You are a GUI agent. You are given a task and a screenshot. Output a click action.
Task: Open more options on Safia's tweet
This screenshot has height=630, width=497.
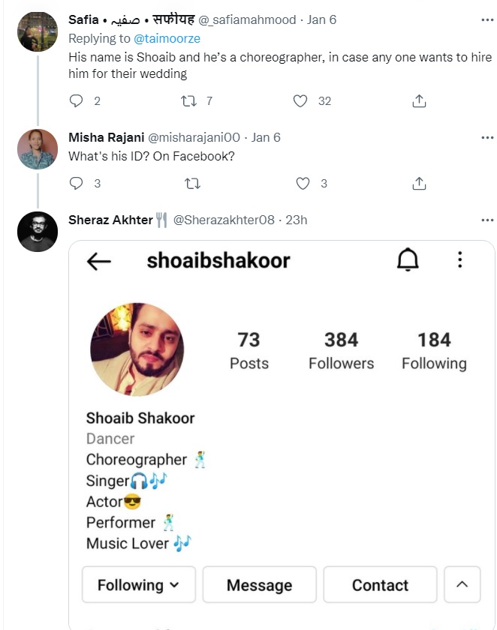point(487,19)
